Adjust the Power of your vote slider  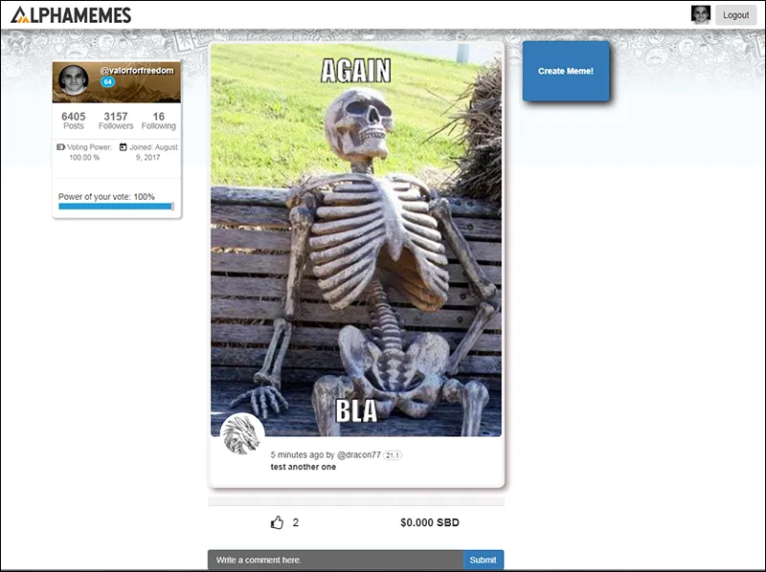[x=116, y=207]
